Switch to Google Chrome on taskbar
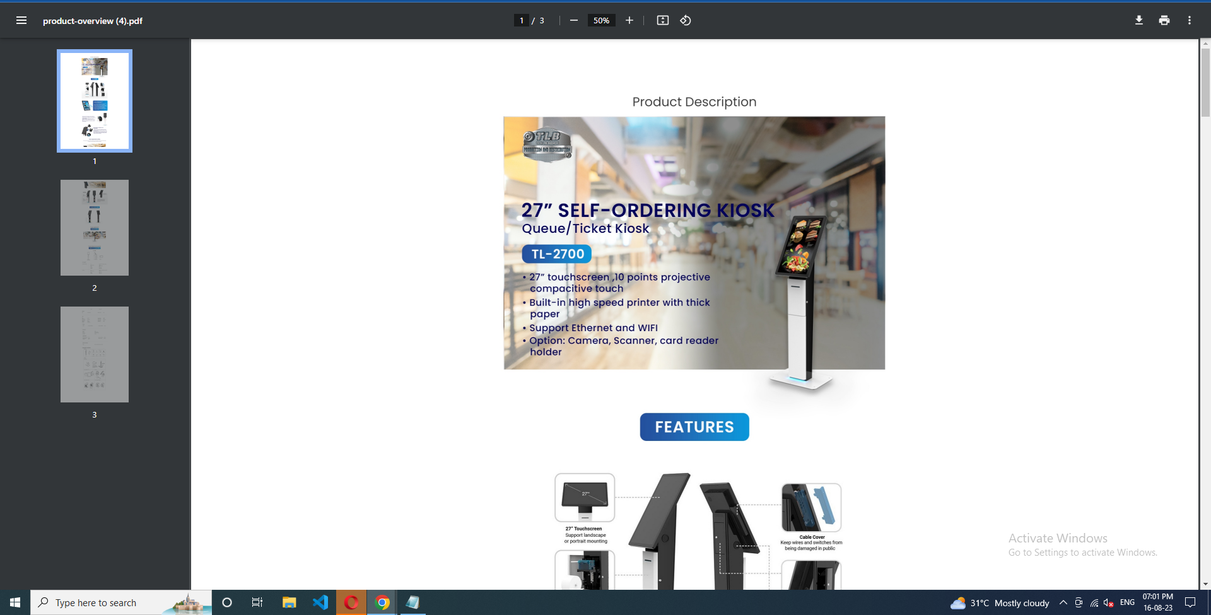 click(382, 602)
